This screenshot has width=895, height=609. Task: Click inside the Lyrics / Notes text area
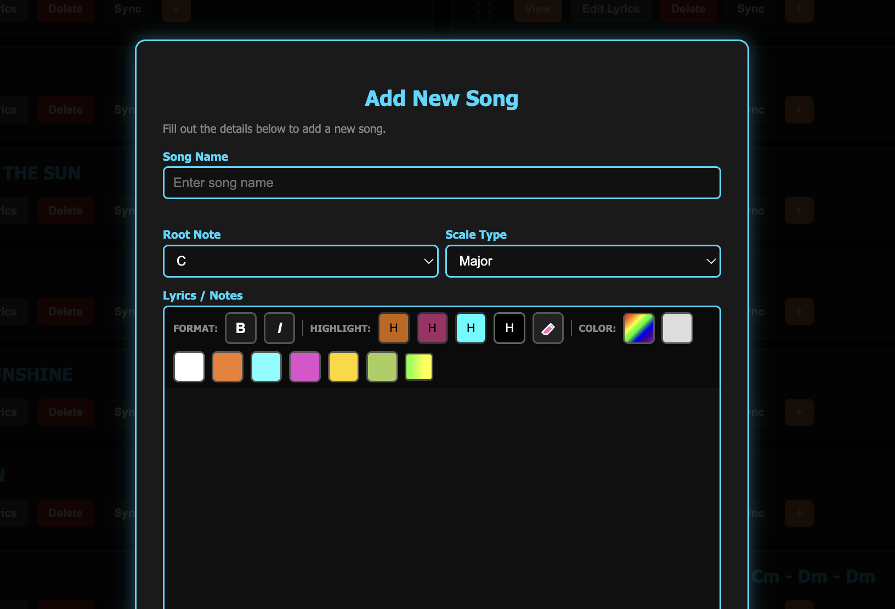tap(441, 494)
